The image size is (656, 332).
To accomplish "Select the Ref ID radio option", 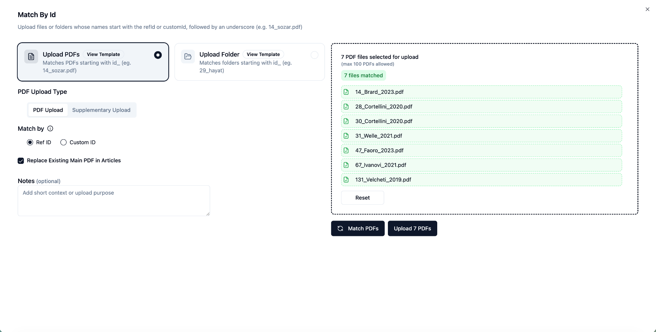I will pyautogui.click(x=30, y=142).
